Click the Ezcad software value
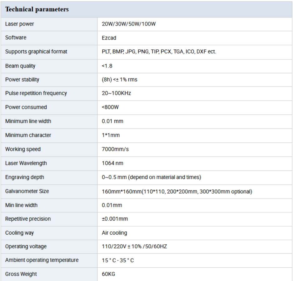The image size is (293, 281). coord(109,38)
